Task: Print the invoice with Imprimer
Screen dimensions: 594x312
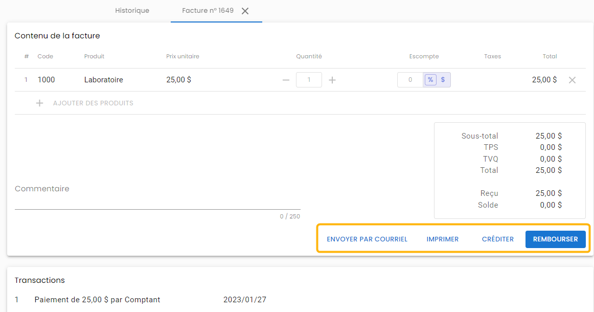Action: coord(442,239)
